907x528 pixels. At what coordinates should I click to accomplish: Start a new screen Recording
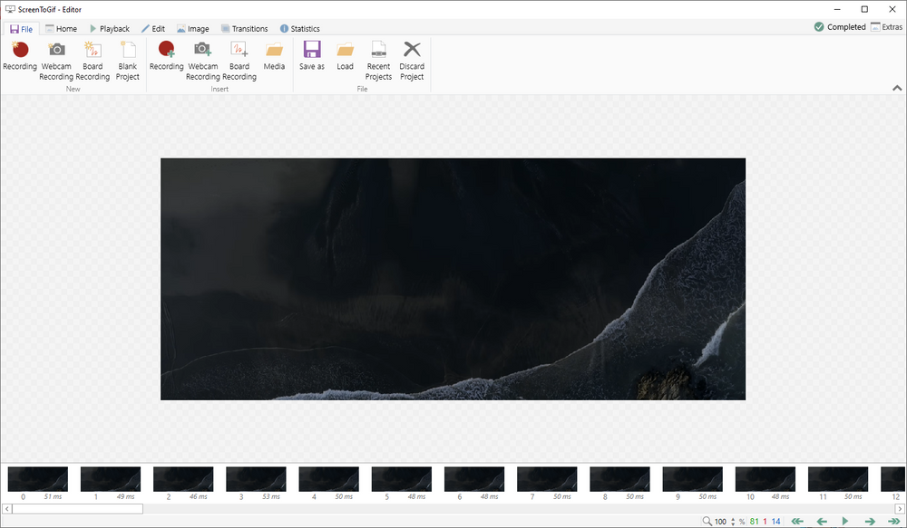(19, 61)
